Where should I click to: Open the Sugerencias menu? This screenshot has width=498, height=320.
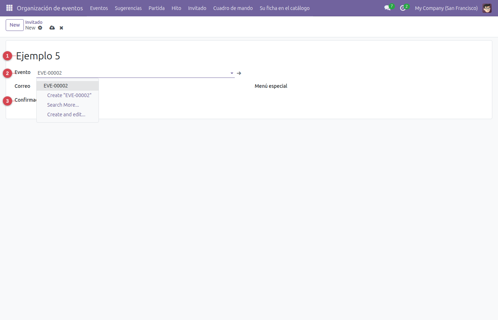coord(128,8)
